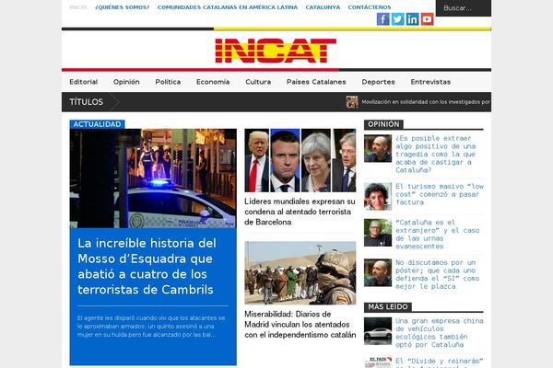Select the Opinión section tab
This screenshot has height=368, width=553.
126,82
